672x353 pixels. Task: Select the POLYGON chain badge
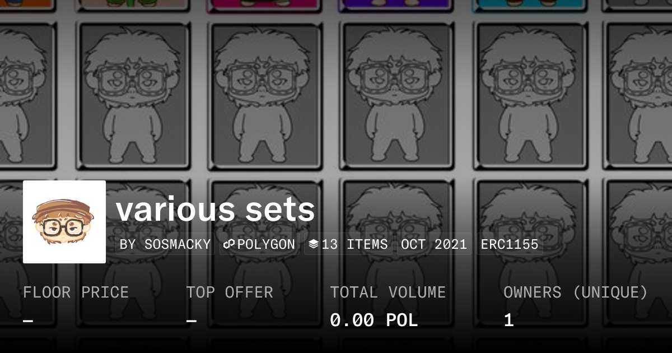coord(260,244)
